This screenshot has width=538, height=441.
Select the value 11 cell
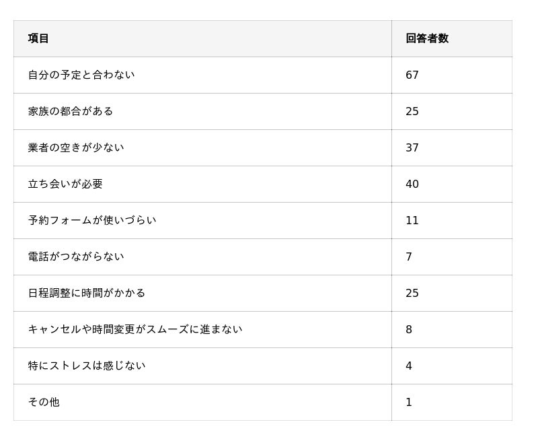pos(412,220)
